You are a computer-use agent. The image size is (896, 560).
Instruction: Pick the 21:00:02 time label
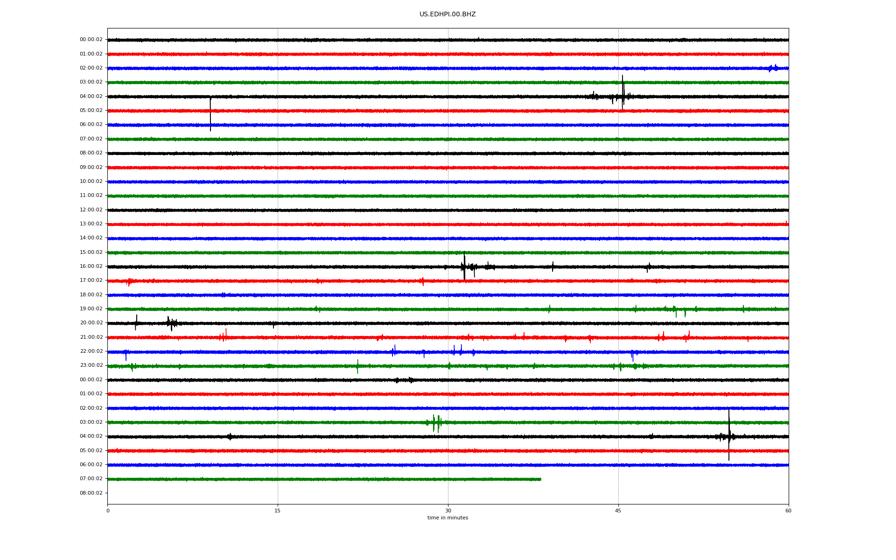91,337
